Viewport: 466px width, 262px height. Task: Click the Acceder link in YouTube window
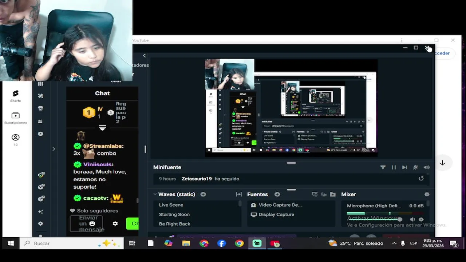tap(442, 53)
